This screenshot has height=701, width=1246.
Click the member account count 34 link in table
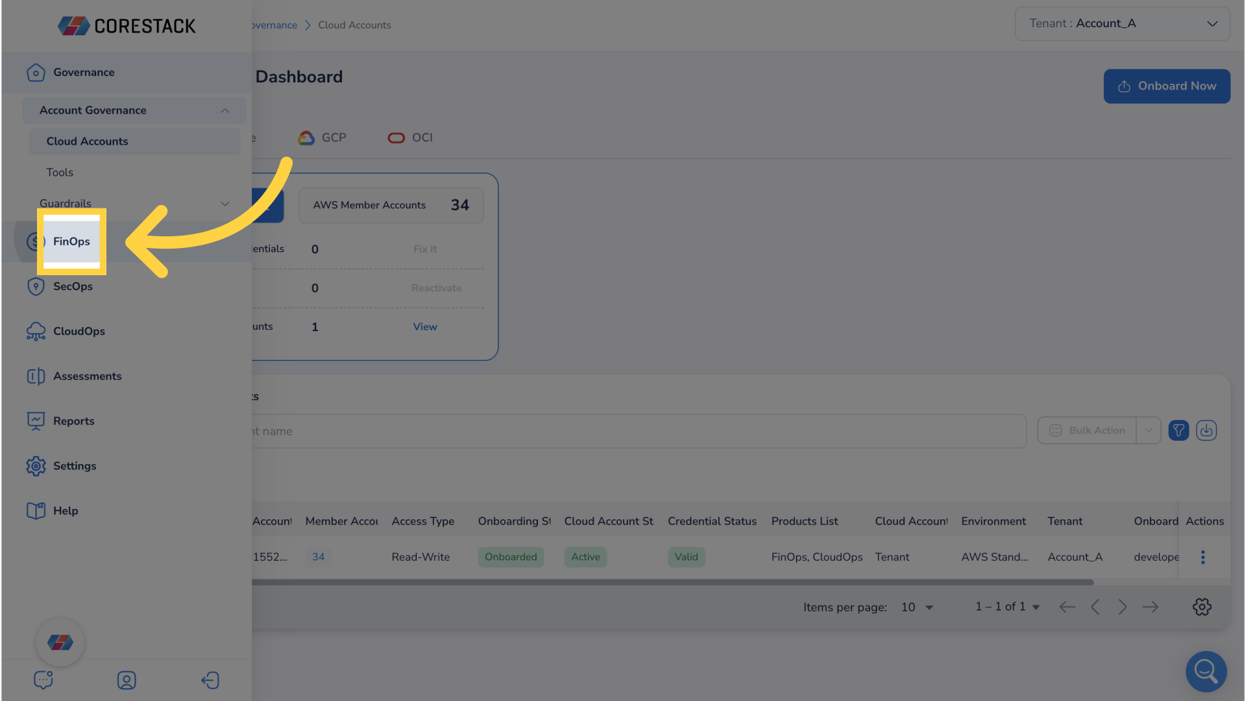pos(318,557)
